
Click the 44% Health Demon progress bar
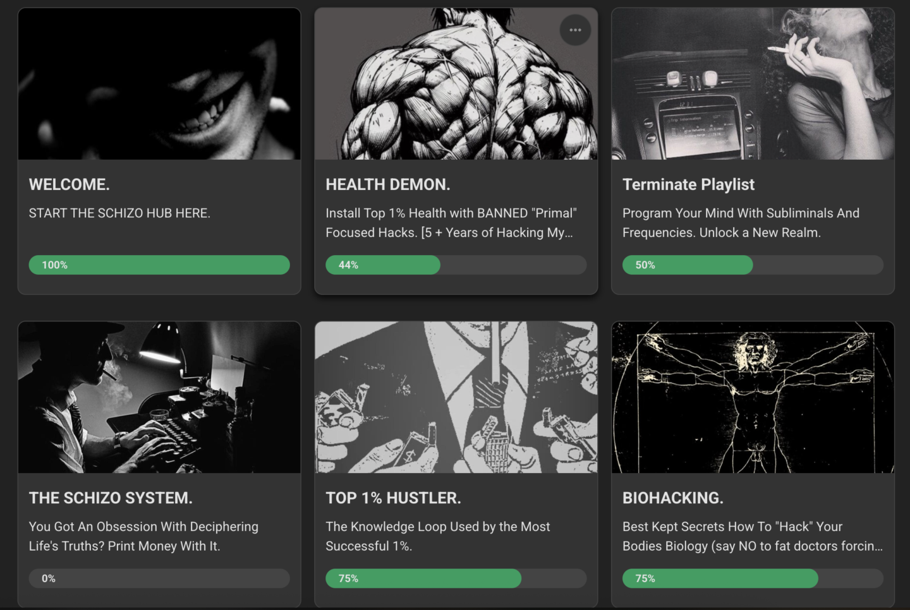(456, 265)
